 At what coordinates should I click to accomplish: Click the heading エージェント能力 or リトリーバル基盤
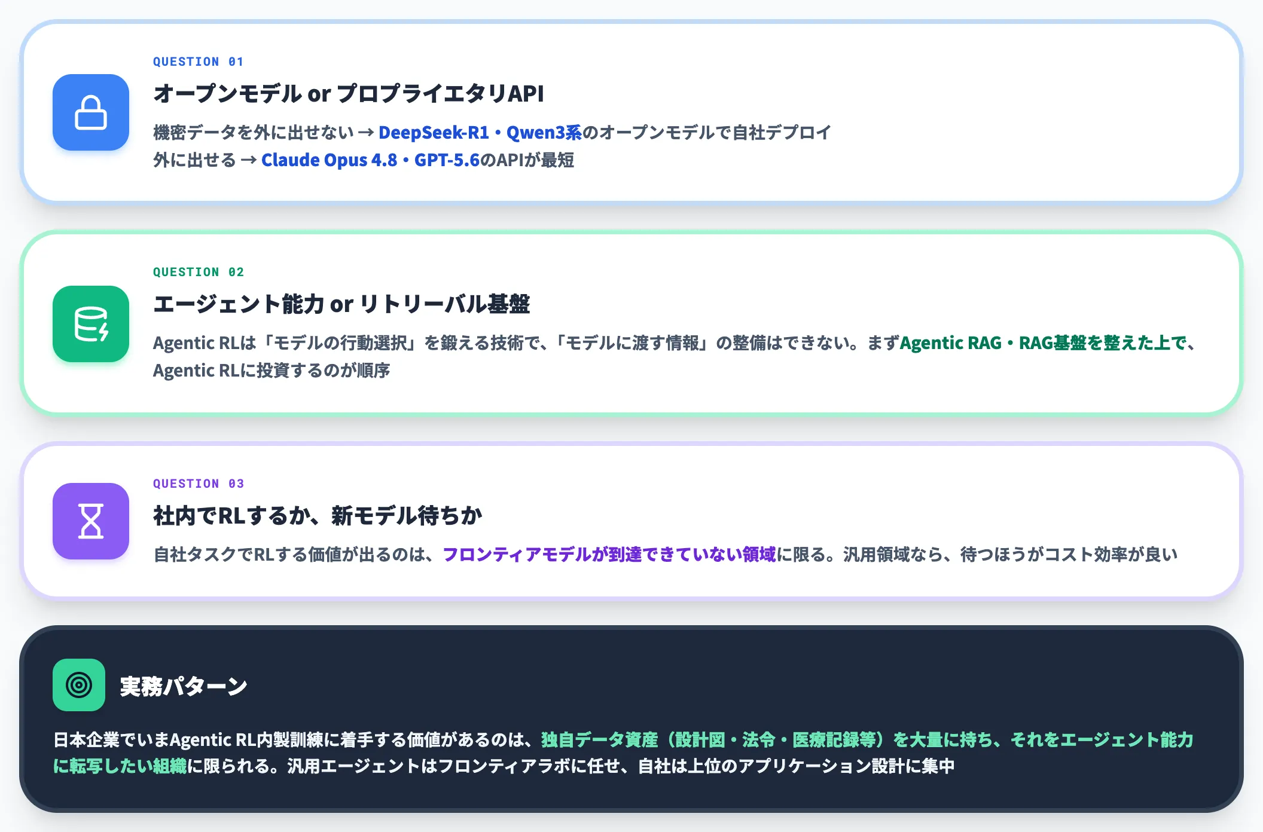click(341, 304)
